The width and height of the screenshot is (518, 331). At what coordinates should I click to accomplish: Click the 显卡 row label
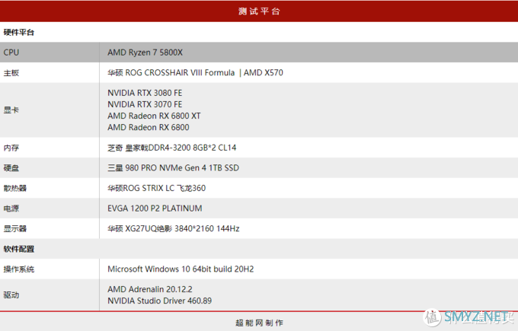click(x=11, y=110)
